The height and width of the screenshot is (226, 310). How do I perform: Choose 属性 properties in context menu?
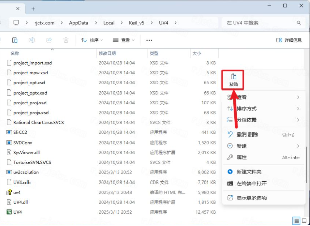pyautogui.click(x=263, y=157)
